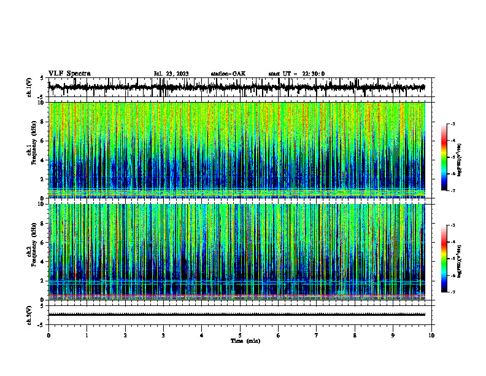Click the ch.1 spectrogram colorbar
Image resolution: width=486 pixels, height=376 pixels.
pyautogui.click(x=444, y=157)
